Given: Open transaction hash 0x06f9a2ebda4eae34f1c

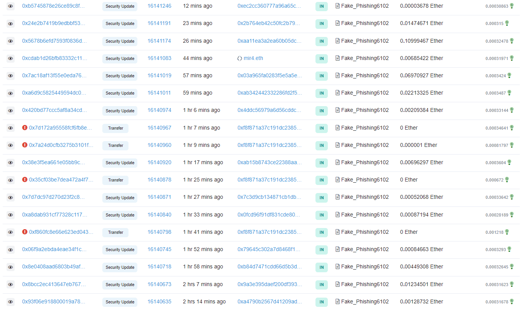Looking at the screenshot, I should tap(54, 249).
